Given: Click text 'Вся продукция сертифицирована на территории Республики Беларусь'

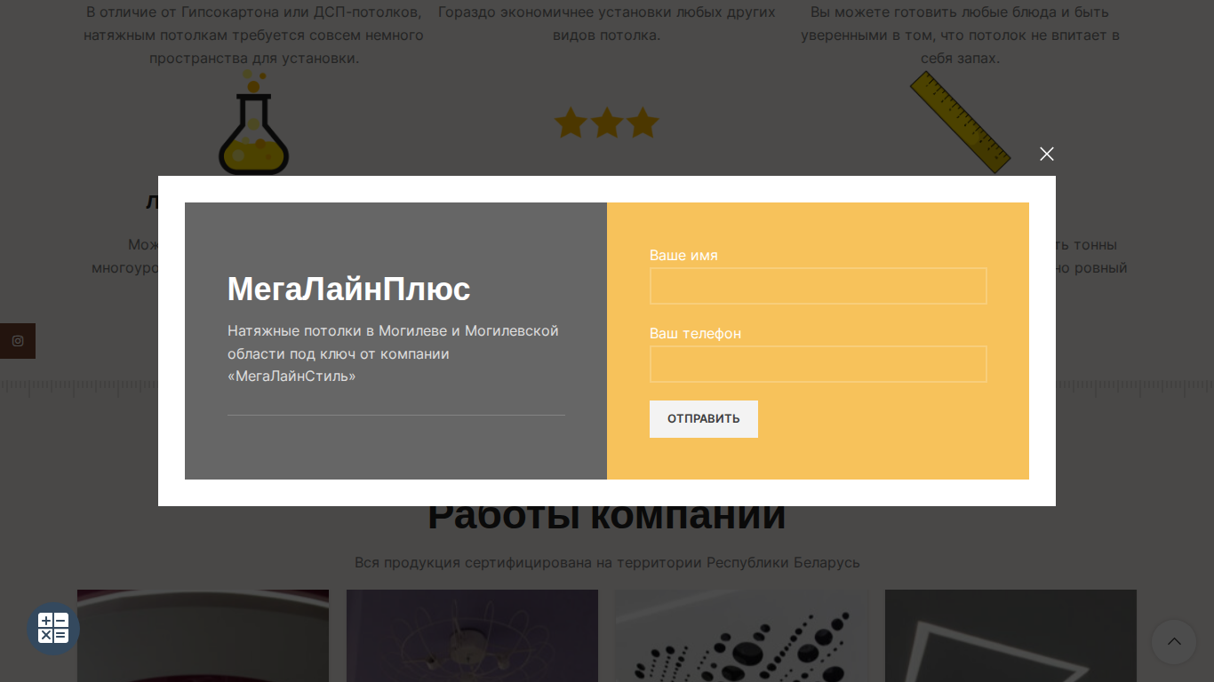Looking at the screenshot, I should [x=607, y=563].
